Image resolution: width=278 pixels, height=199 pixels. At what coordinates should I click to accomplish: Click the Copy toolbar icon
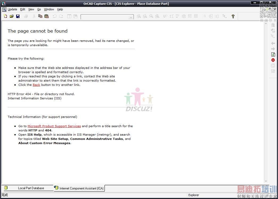[40, 16]
